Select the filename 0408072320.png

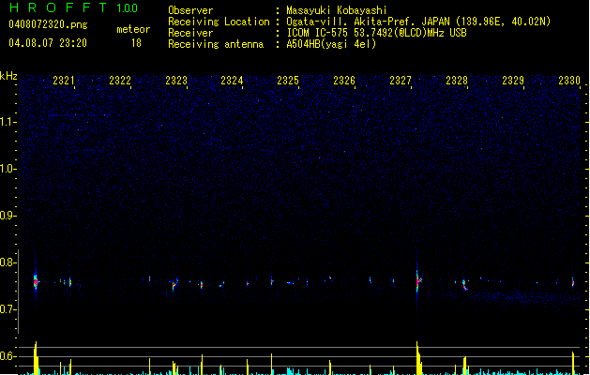coord(48,24)
